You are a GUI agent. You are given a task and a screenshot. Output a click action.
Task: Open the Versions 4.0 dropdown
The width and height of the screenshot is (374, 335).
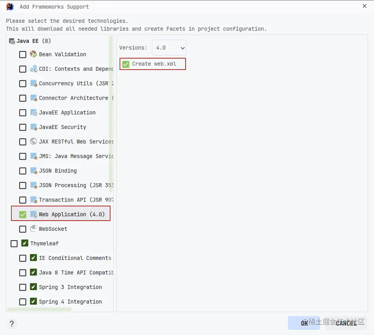tap(169, 48)
